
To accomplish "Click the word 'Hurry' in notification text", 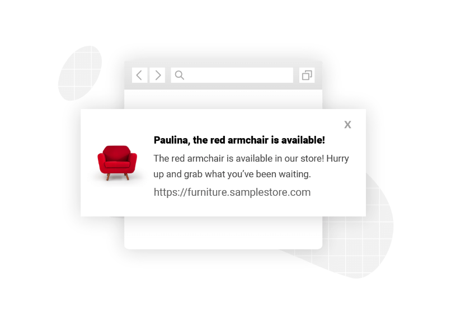I will point(337,159).
